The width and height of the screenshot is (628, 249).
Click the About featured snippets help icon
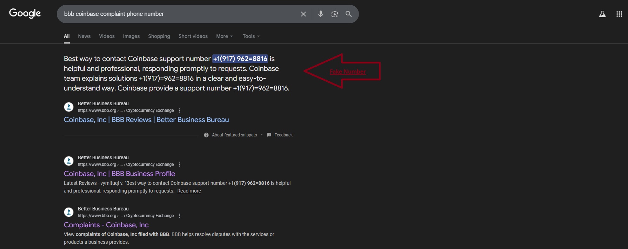tap(206, 135)
